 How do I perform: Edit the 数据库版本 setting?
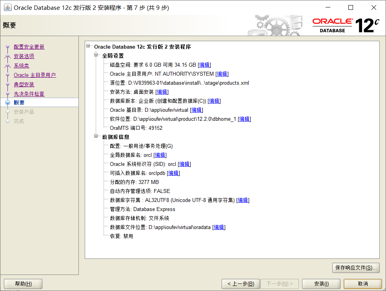(x=214, y=101)
